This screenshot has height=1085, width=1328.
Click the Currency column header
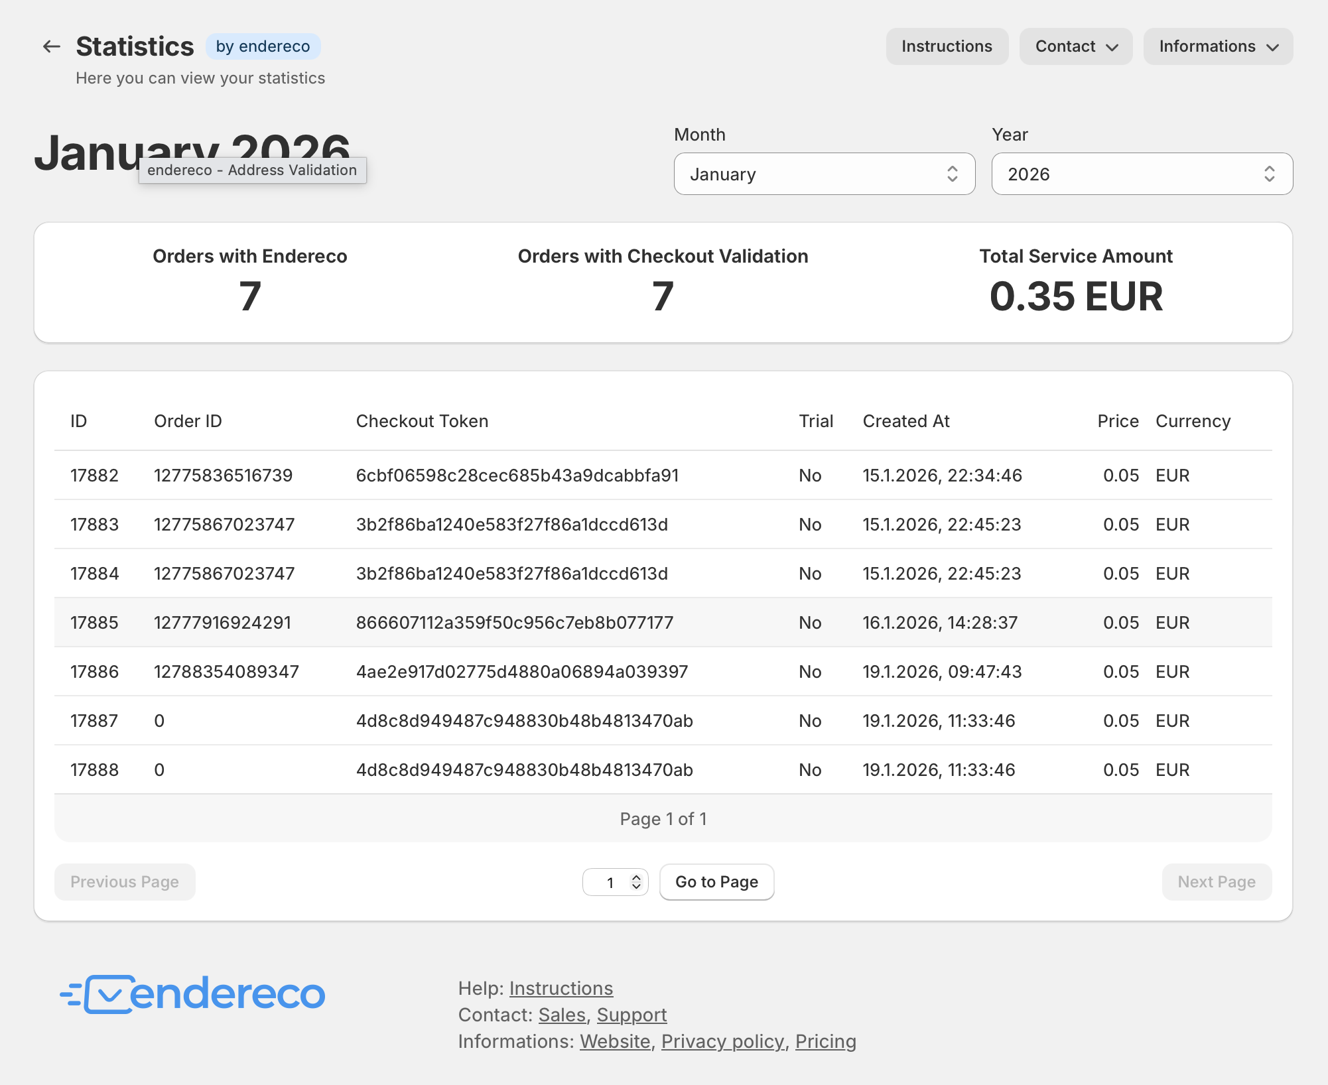click(1193, 421)
